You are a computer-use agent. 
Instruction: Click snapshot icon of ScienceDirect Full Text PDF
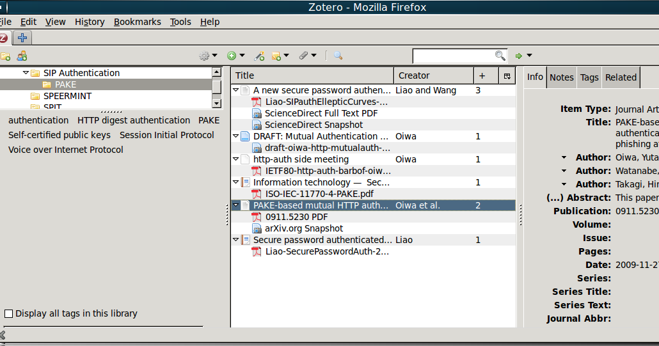click(257, 113)
